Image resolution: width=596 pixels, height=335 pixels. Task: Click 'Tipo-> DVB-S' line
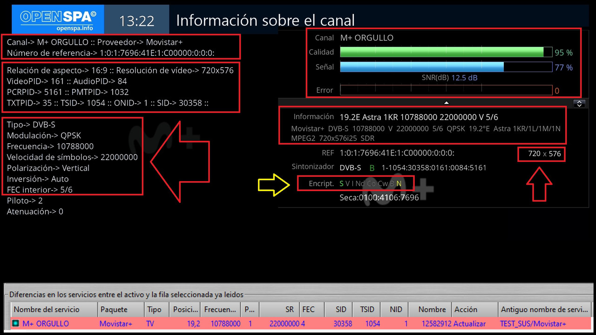tap(31, 125)
